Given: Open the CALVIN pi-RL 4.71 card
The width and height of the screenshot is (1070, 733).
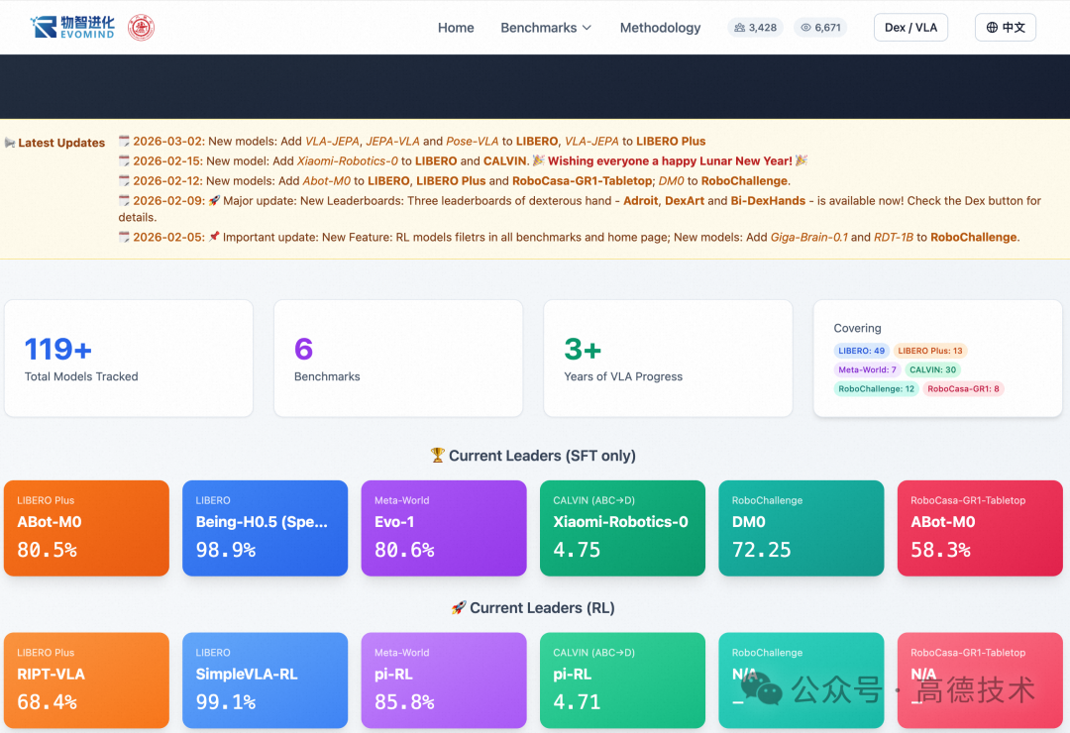Looking at the screenshot, I should pos(622,681).
